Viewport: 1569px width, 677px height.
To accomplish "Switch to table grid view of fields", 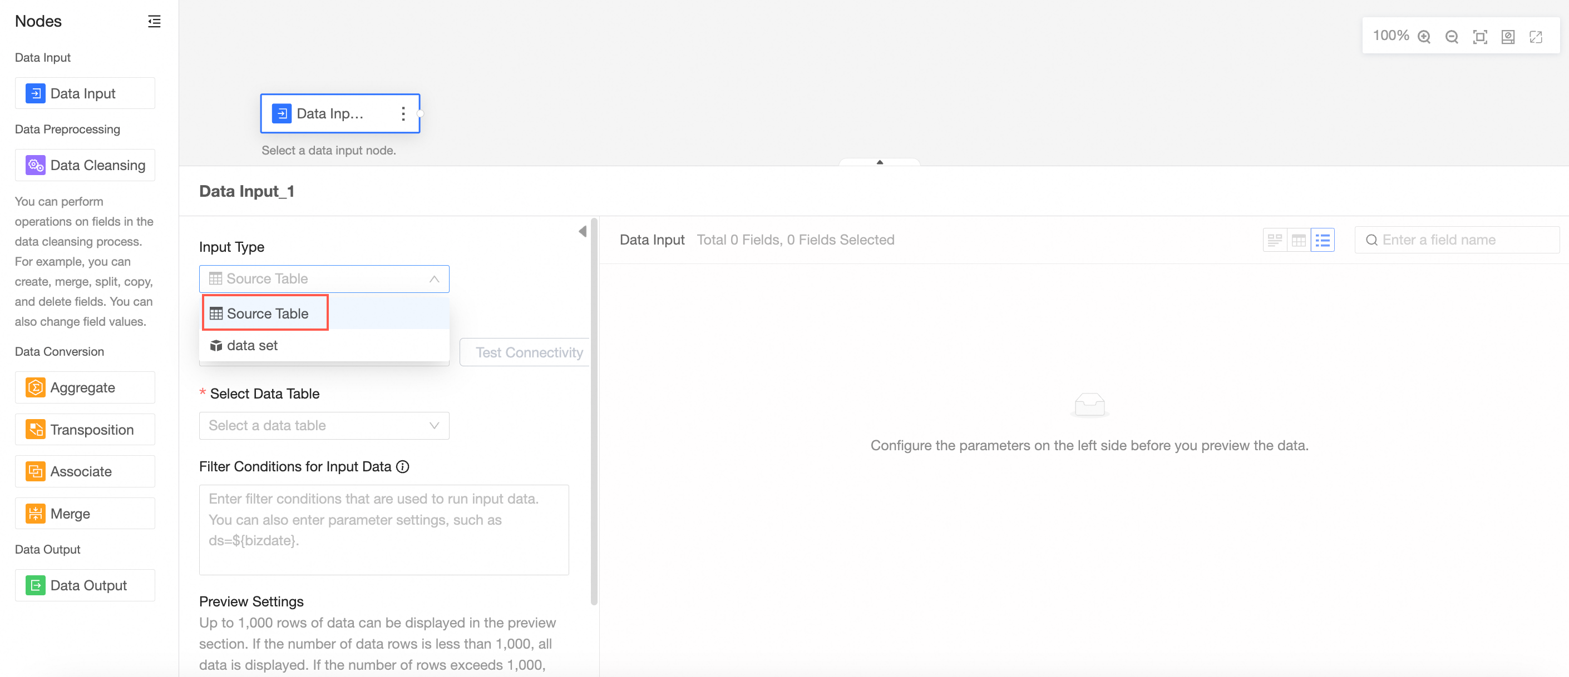I will [1299, 240].
